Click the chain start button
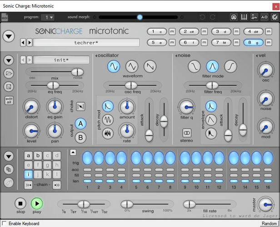 click(x=28, y=185)
